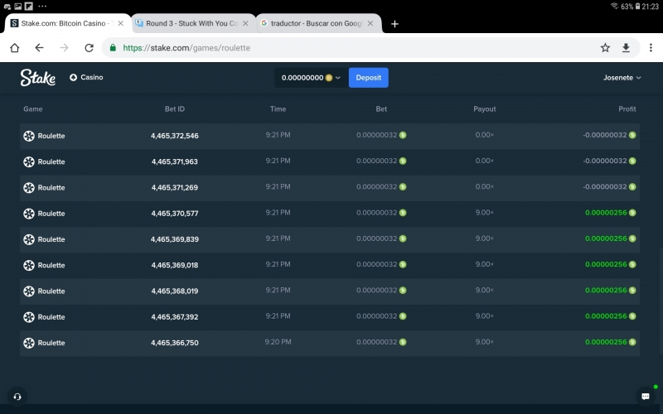The width and height of the screenshot is (663, 414).
Task: Open the Casino menu link
Action: (x=86, y=77)
